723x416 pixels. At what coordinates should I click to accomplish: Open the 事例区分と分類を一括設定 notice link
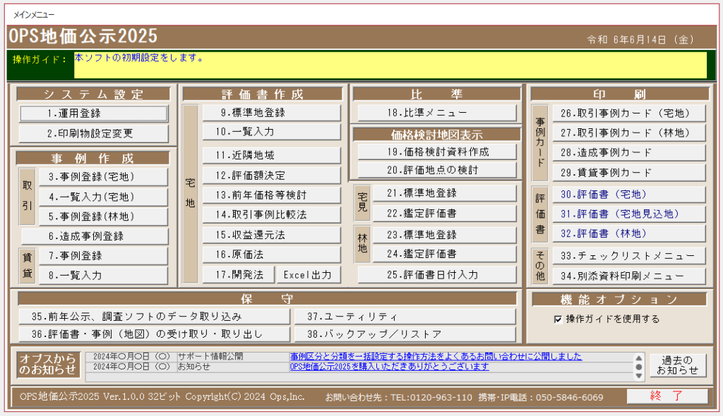[436, 357]
